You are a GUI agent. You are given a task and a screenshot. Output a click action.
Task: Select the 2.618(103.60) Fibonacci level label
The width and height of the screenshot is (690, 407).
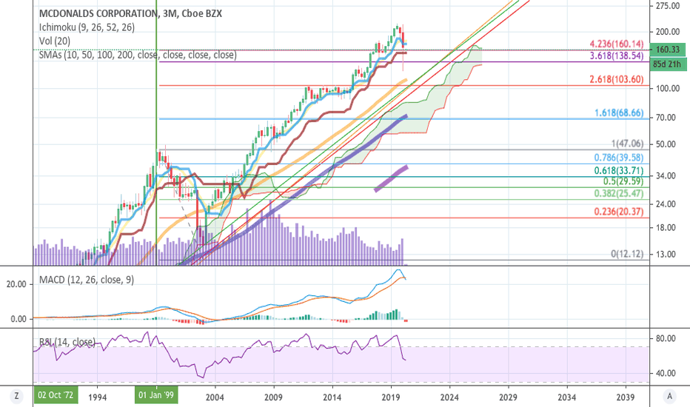(617, 79)
